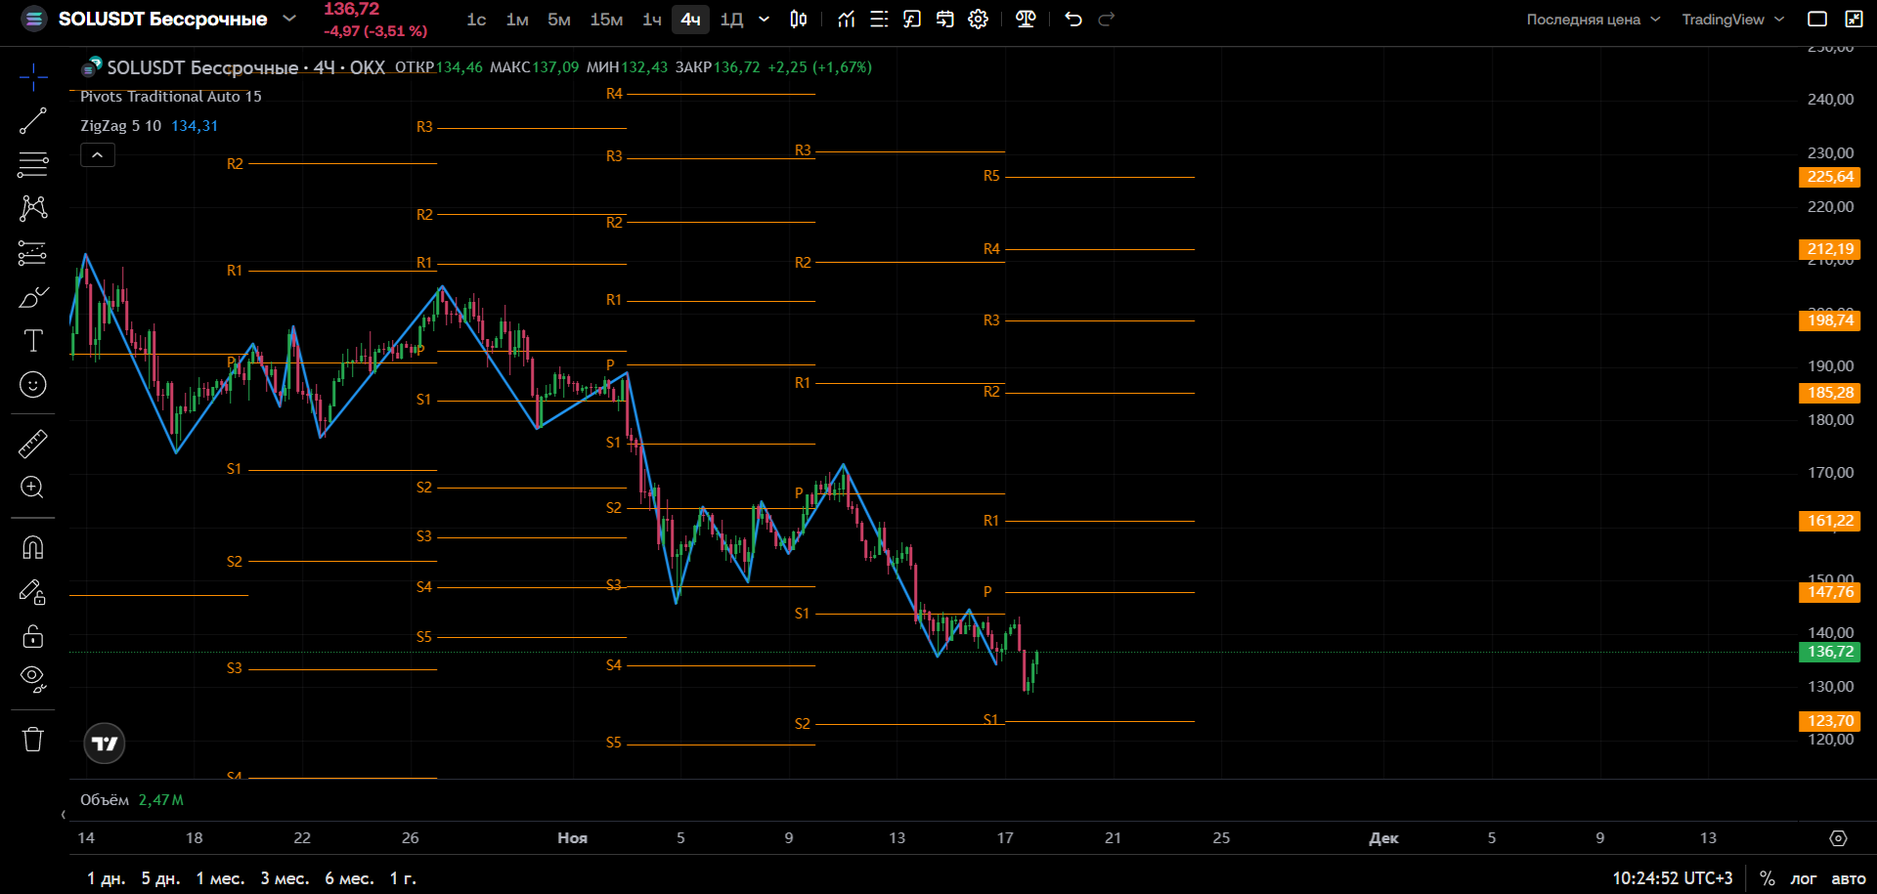Screen dimensions: 1877x894
Task: Open the chart settings gear
Action: (x=979, y=19)
